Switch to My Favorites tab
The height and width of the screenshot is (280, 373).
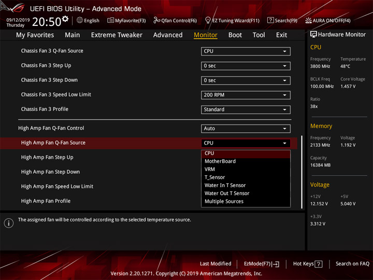pos(35,35)
